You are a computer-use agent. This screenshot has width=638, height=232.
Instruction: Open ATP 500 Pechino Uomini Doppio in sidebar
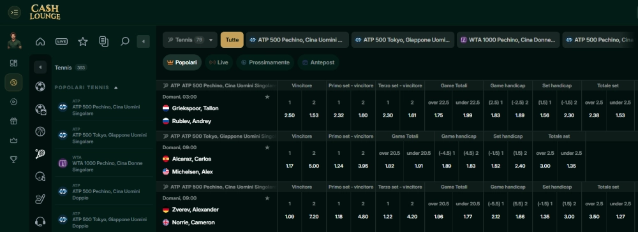coord(104,191)
